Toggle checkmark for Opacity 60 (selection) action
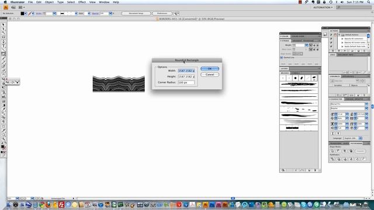This screenshot has width=374, height=210. click(331, 38)
